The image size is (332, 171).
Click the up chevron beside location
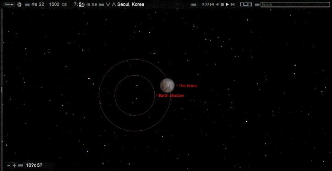point(114,4)
